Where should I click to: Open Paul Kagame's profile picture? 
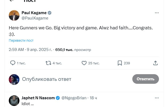pyautogui.click(x=14, y=15)
